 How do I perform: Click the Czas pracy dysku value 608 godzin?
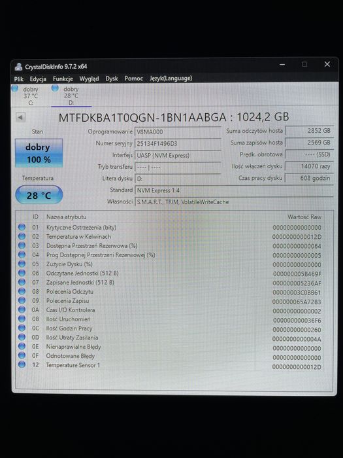pyautogui.click(x=309, y=178)
